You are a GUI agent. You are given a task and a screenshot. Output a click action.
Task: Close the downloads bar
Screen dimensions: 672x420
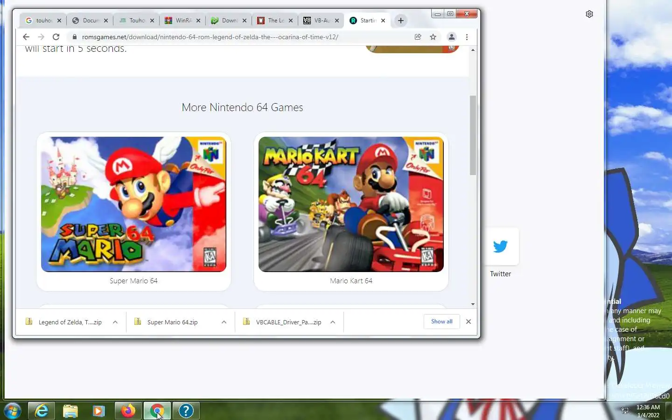coord(469,322)
